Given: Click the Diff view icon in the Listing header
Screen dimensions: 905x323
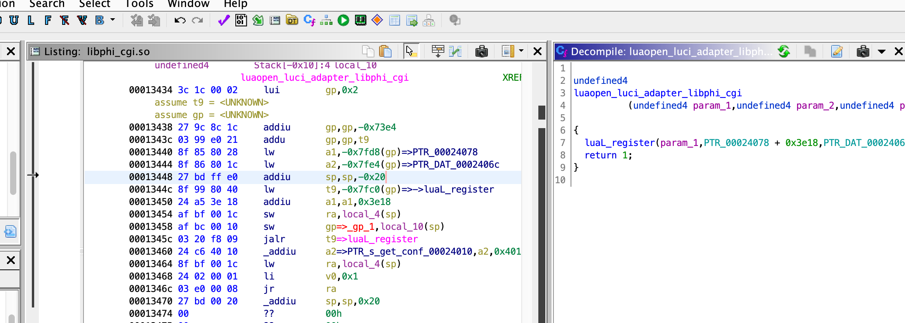Looking at the screenshot, I should [x=455, y=51].
